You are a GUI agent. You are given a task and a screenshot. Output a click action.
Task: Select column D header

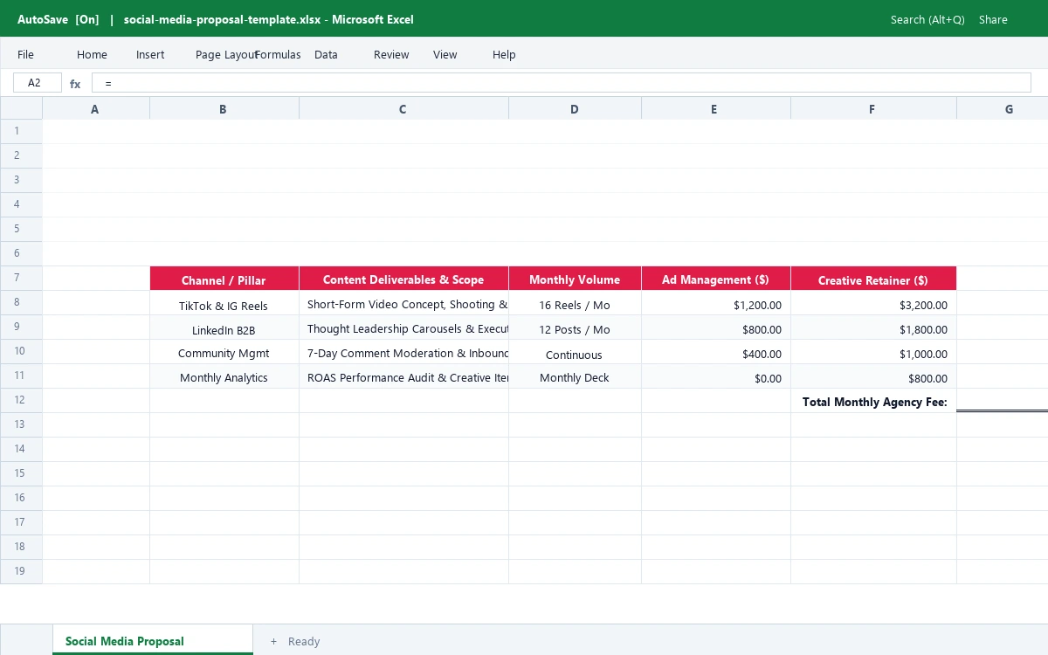[x=576, y=108]
